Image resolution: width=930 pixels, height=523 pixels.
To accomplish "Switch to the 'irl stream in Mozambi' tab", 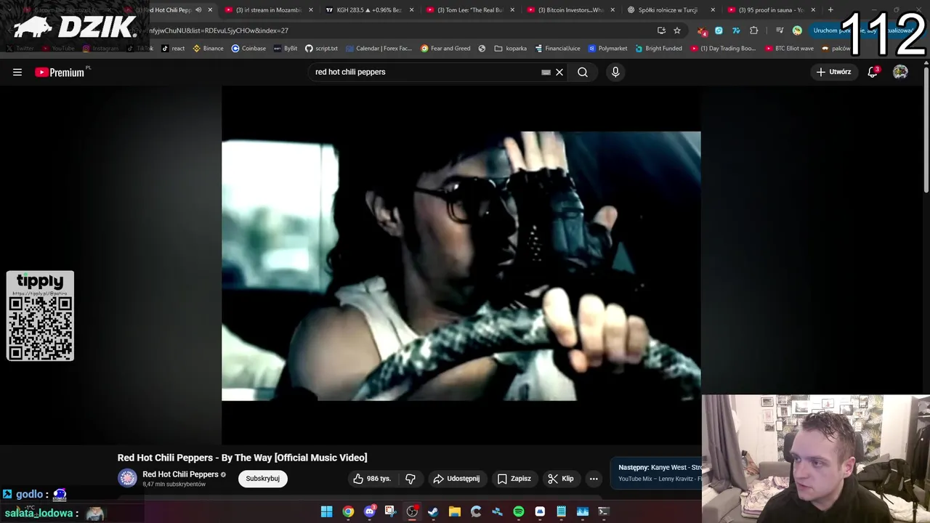I will coord(269,10).
